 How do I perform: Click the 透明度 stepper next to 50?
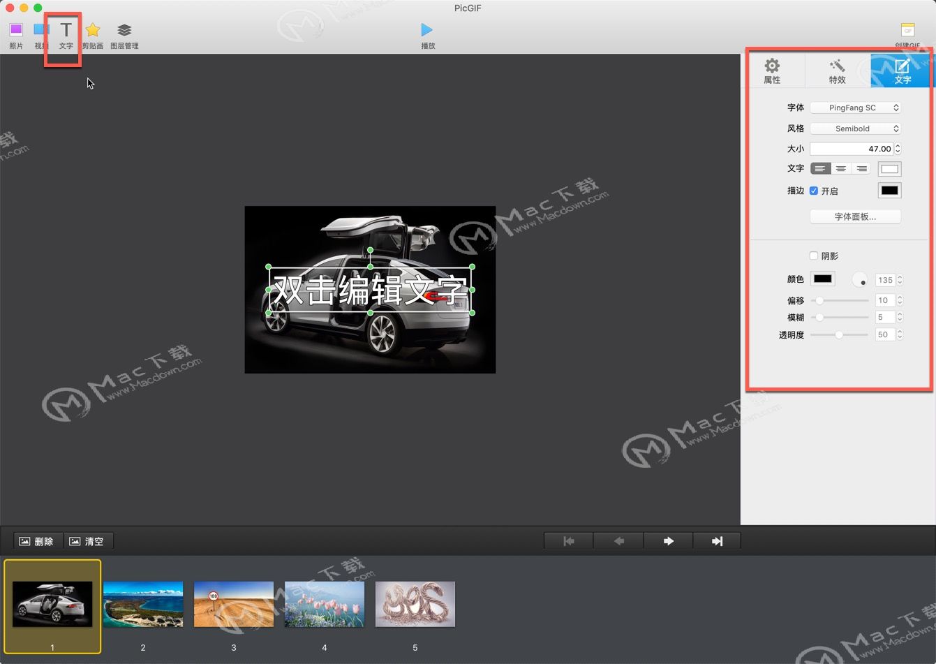click(900, 334)
